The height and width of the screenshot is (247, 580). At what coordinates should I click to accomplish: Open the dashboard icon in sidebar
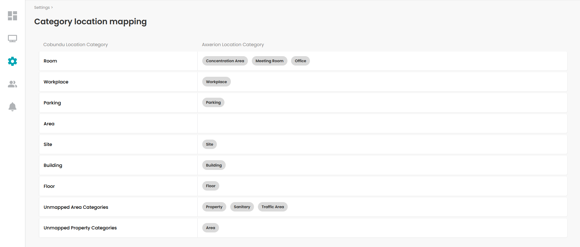coord(12,16)
